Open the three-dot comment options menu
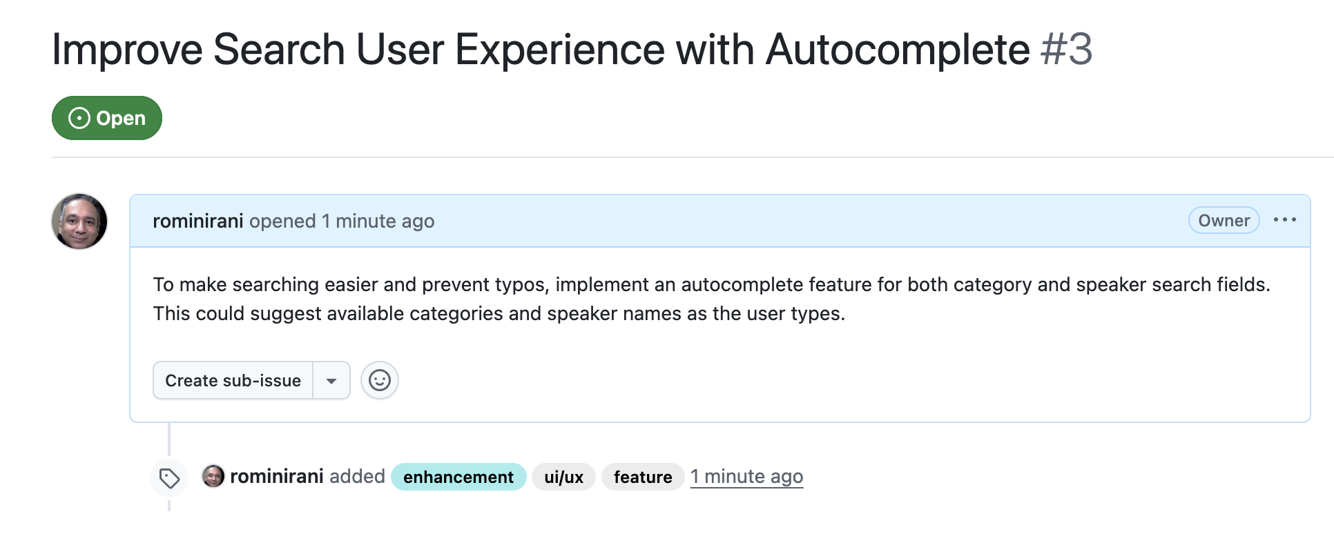This screenshot has width=1334, height=534. [1284, 220]
